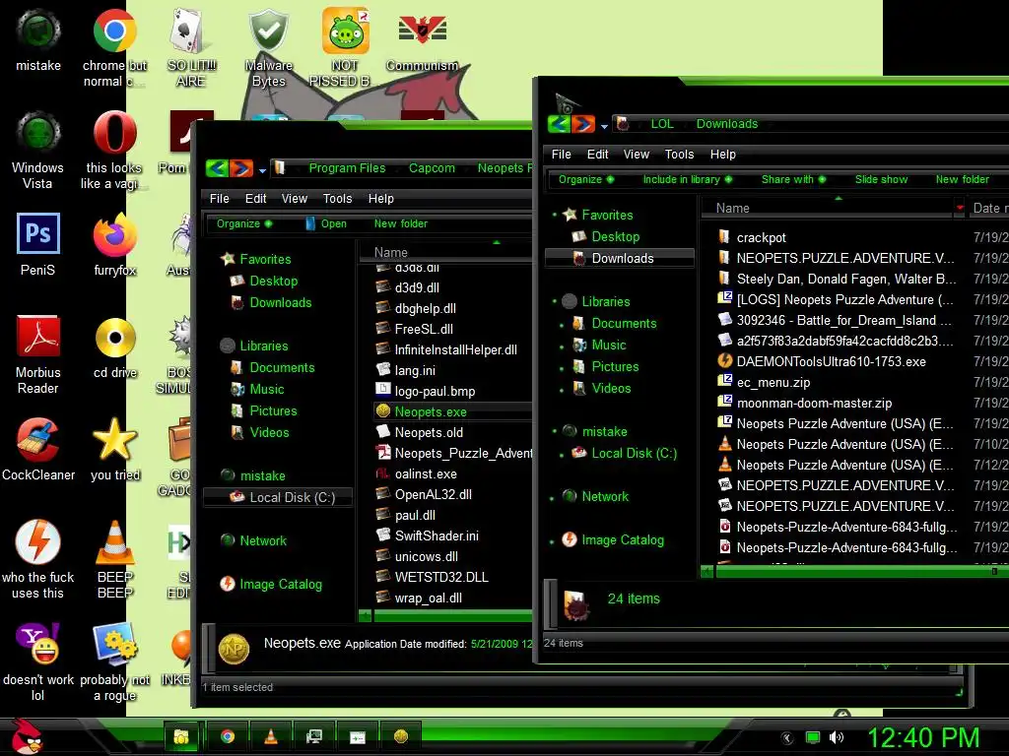The image size is (1009, 756).
Task: Go forward in Downloads window
Action: (x=583, y=123)
